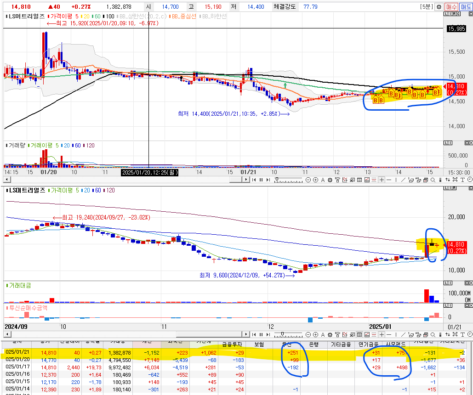Click G button above 5-minute price axis
Image resolution: width=473 pixels, height=395 pixels.
pos(458,14)
